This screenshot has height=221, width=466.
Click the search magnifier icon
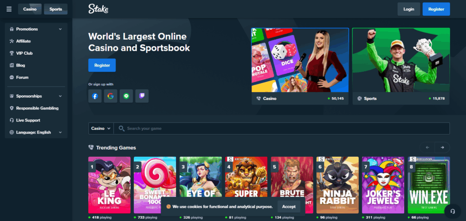pos(121,128)
